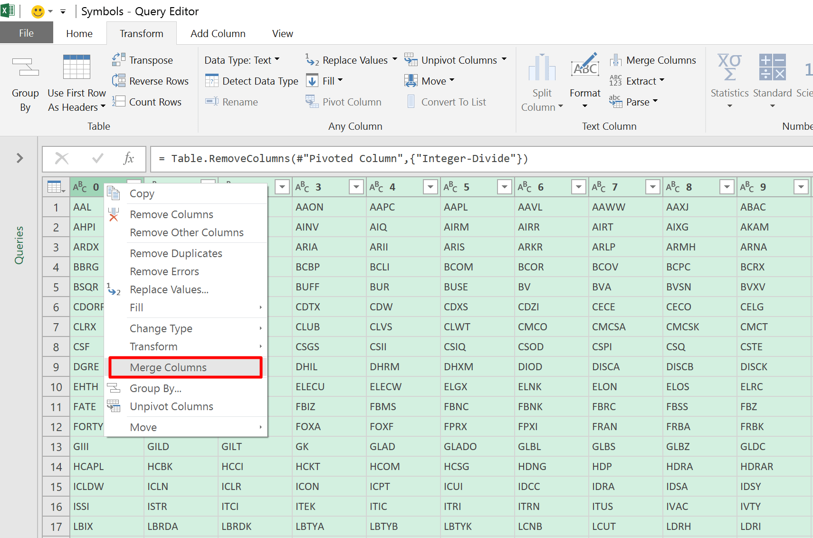Viewport: 813px width, 538px height.
Task: Choose Remove Duplicates from the context menu
Action: pyautogui.click(x=176, y=253)
